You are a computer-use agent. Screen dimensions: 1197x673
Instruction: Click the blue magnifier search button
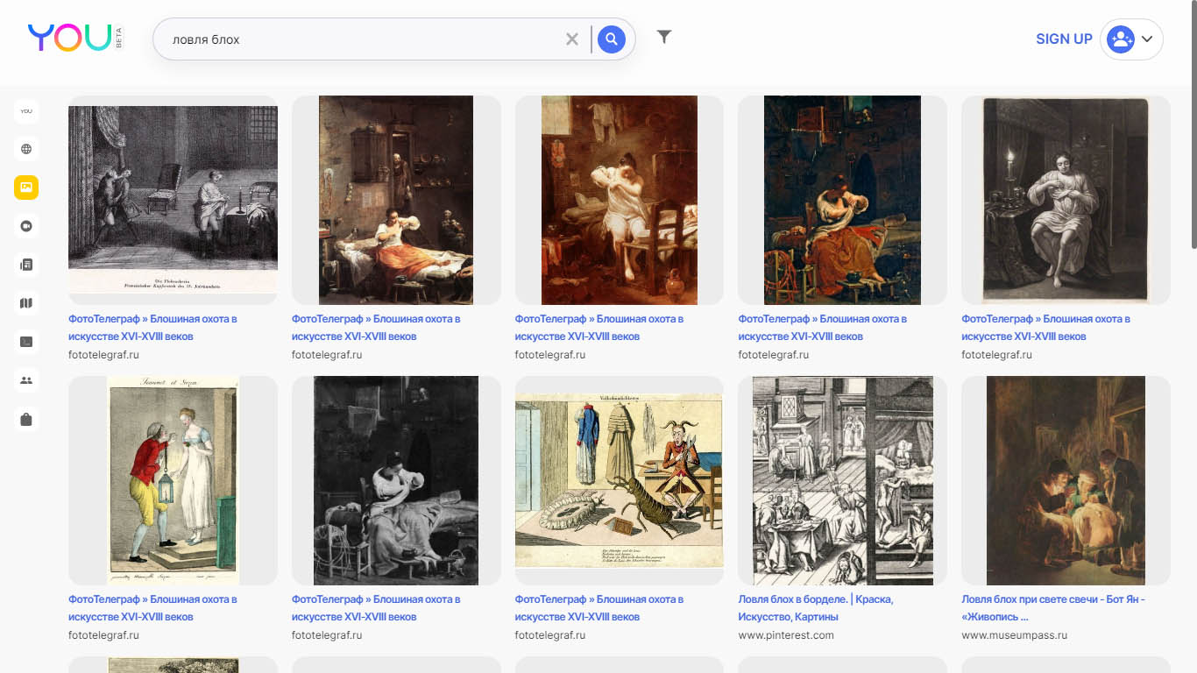tap(612, 39)
